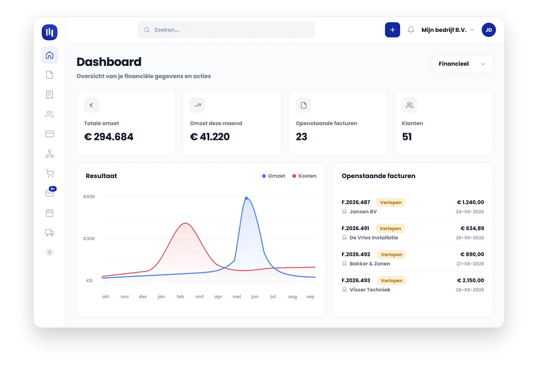This screenshot has width=538, height=378.
Task: Click the Omzet deze maand value € 41.220
Action: pyautogui.click(x=210, y=137)
